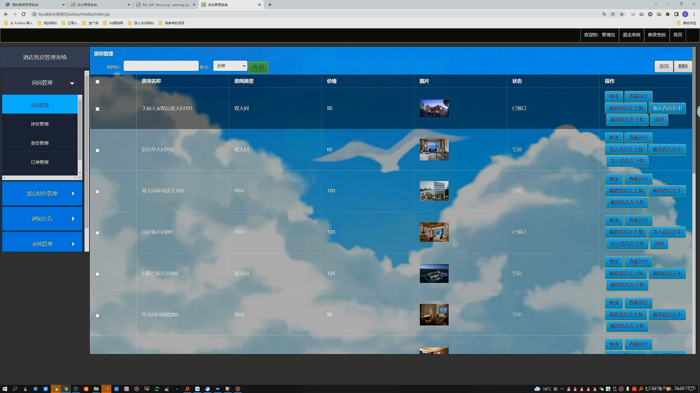Open 订单管理 in the sidebar submenu
Image resolution: width=700 pixels, height=393 pixels.
pos(40,162)
